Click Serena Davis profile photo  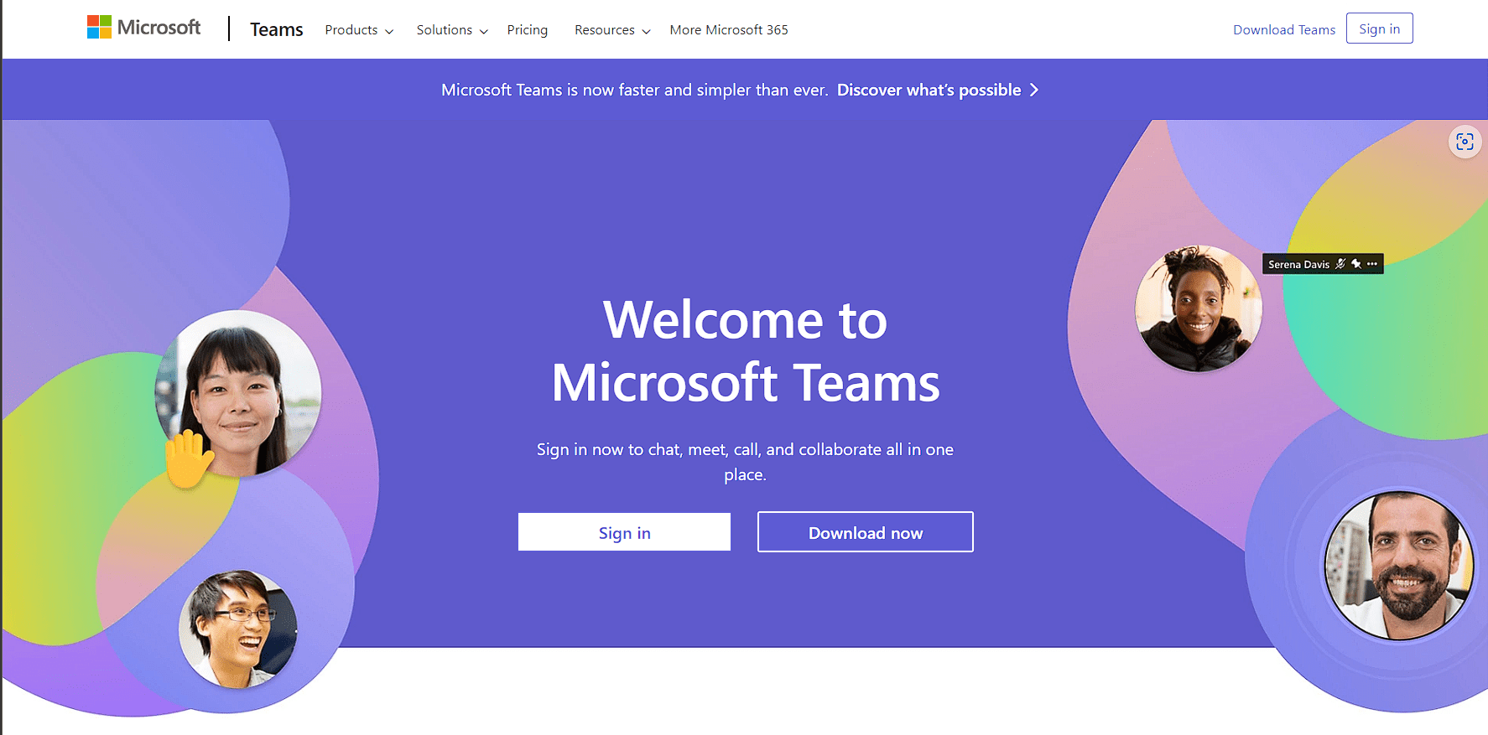point(1199,308)
